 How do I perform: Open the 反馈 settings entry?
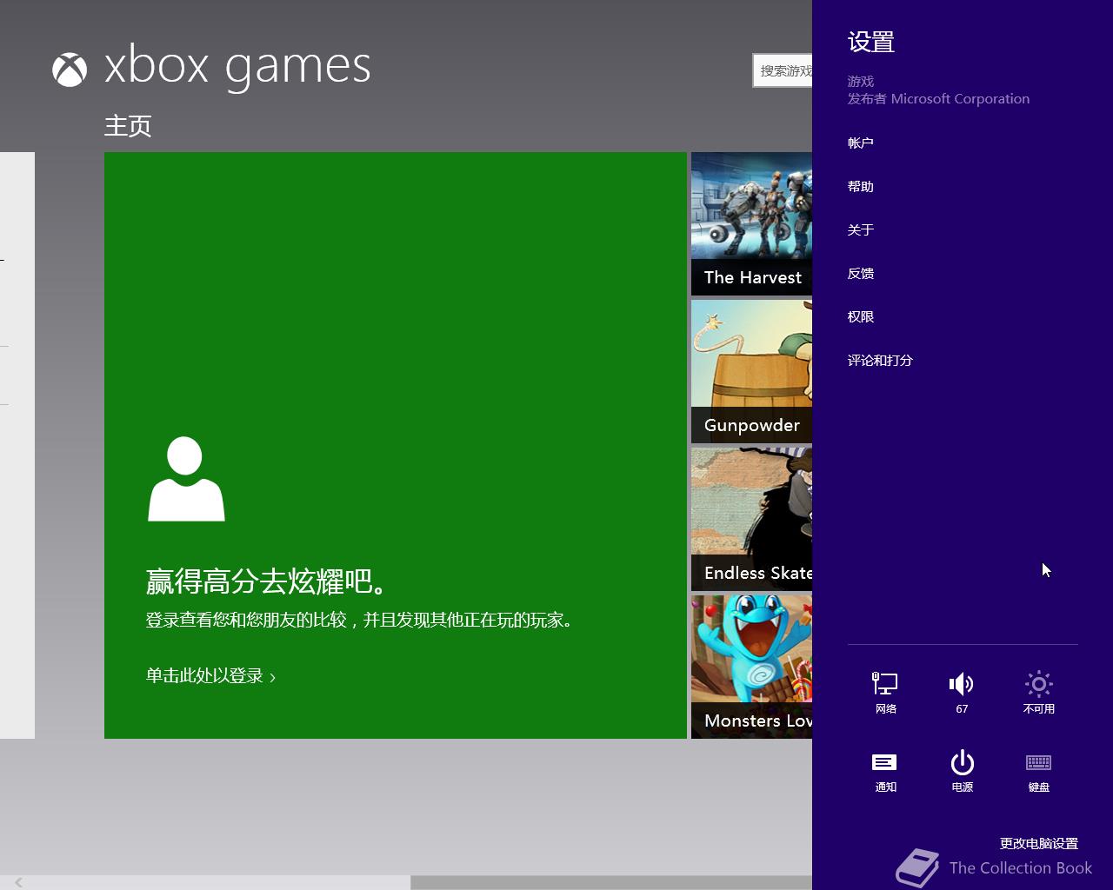pyautogui.click(x=861, y=273)
